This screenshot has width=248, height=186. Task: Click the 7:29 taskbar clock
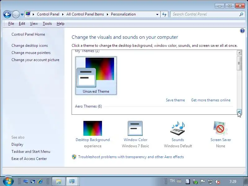click(233, 182)
